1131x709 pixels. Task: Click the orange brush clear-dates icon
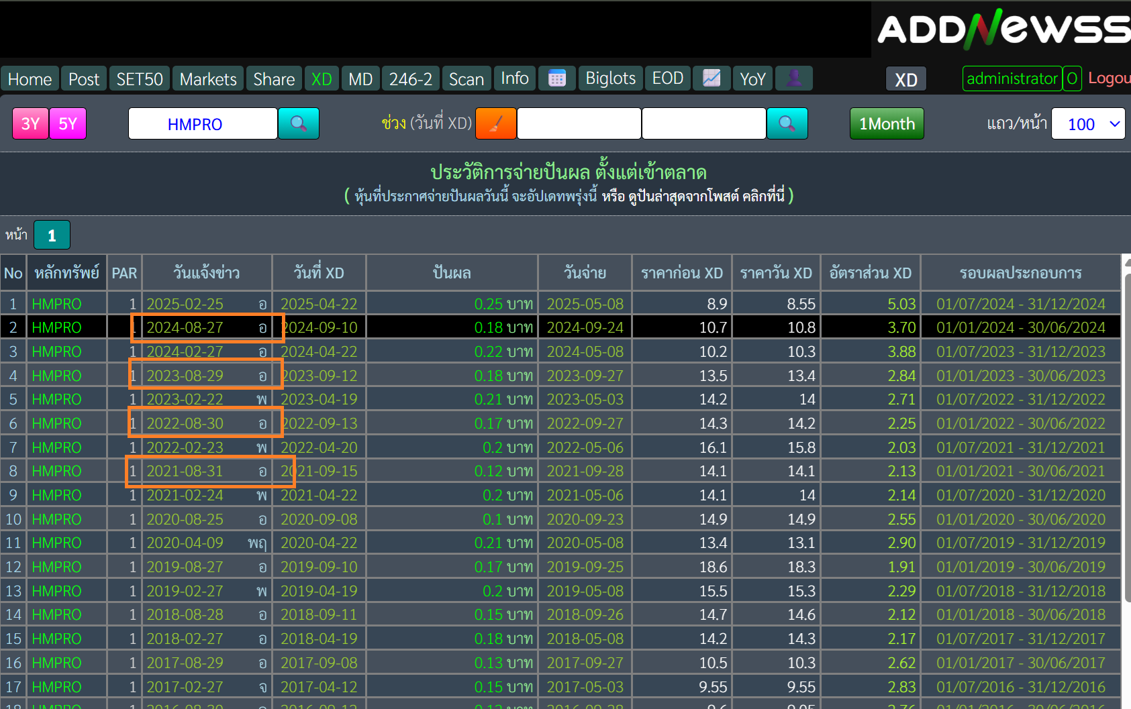tap(496, 123)
